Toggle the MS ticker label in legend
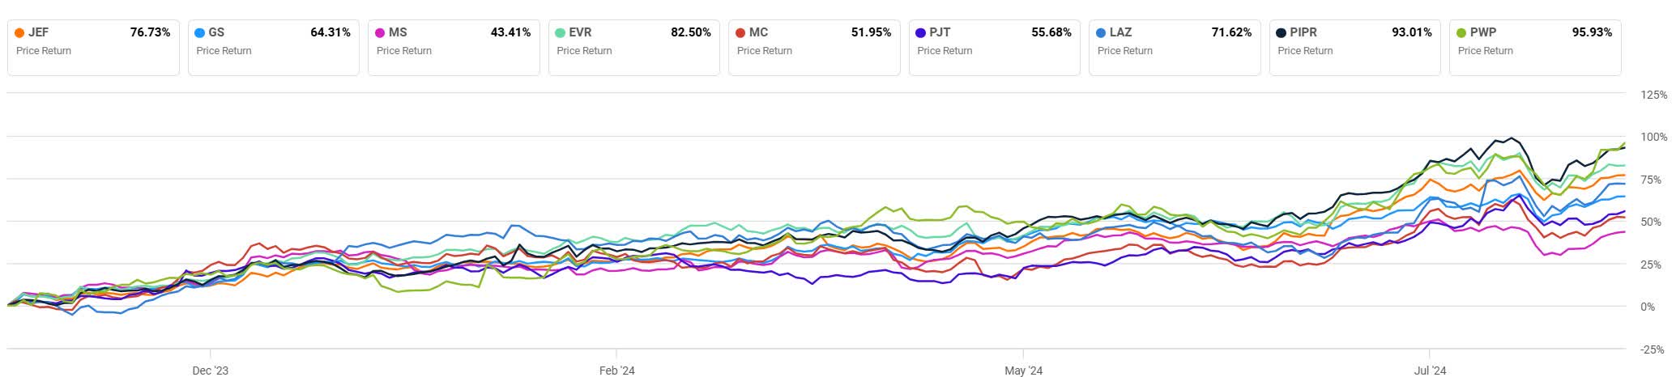The width and height of the screenshot is (1676, 377). tap(398, 33)
